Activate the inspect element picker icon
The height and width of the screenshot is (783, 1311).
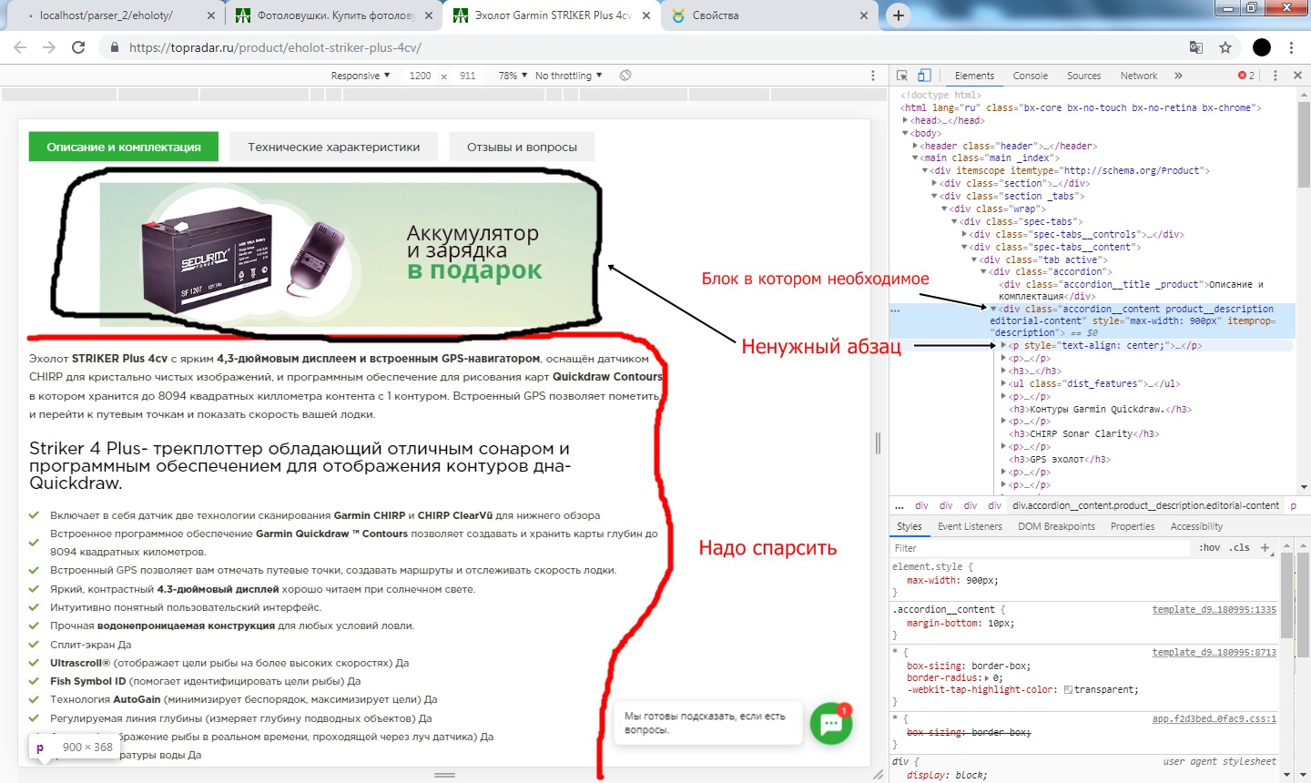pyautogui.click(x=902, y=76)
